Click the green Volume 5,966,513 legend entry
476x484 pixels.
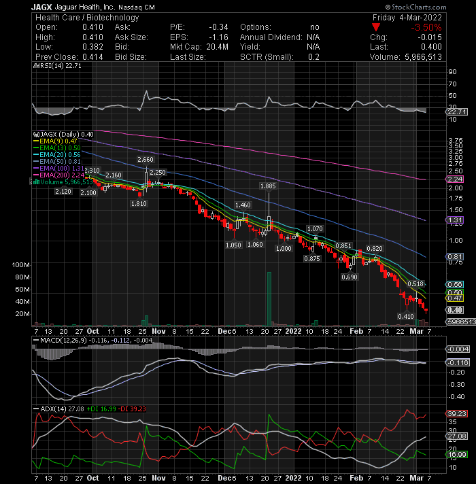63,182
